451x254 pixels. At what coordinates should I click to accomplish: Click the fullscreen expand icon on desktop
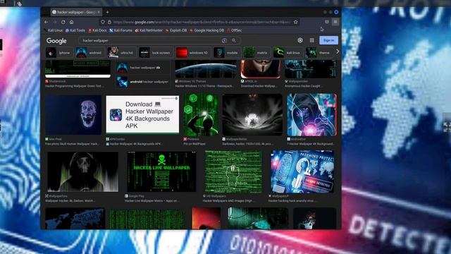coord(447,126)
